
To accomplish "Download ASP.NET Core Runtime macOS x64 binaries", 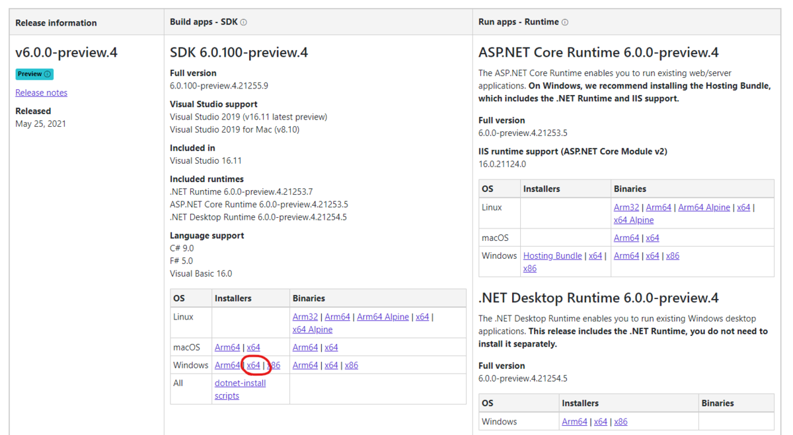I will [652, 238].
